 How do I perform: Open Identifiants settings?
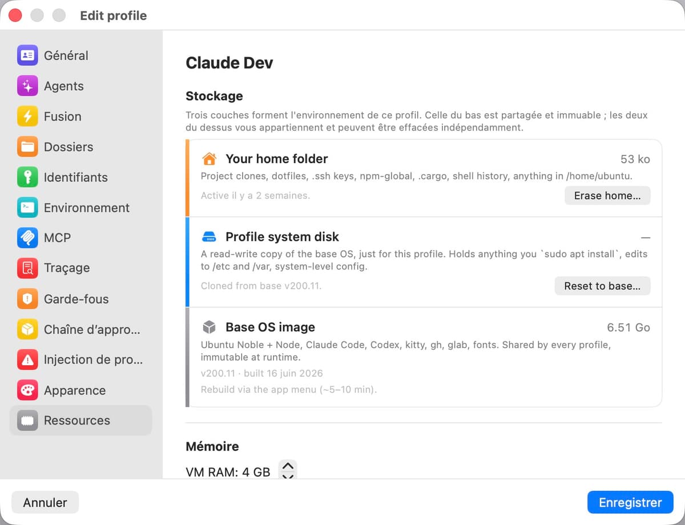coord(80,177)
